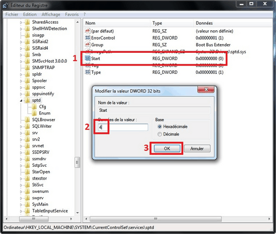Expand the spldr tree node

21,74
